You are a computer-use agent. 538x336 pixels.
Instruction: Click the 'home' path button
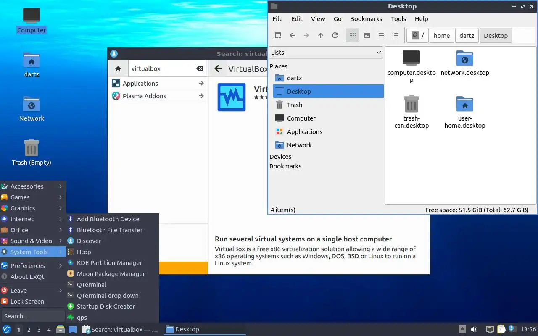pos(442,36)
